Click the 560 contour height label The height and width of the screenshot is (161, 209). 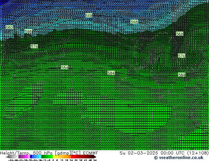(9, 28)
